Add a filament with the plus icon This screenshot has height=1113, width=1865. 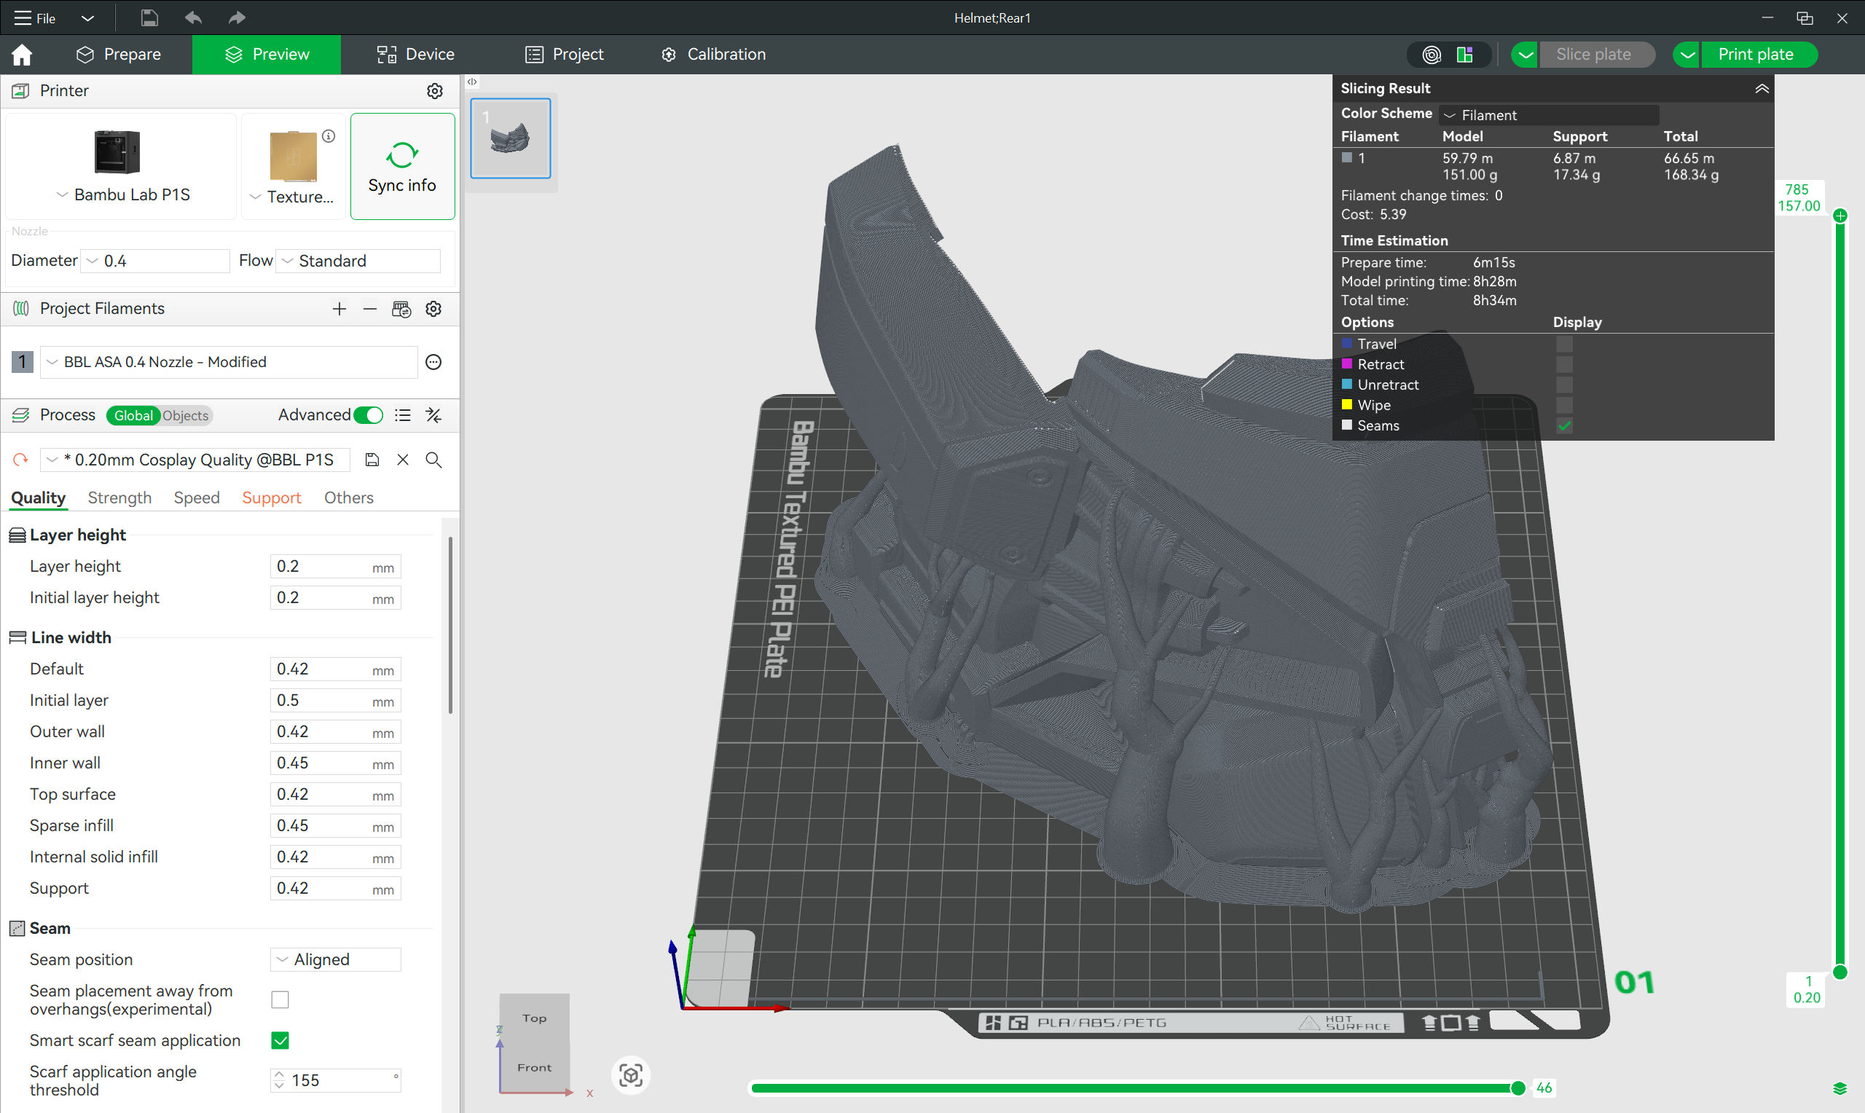click(x=339, y=309)
